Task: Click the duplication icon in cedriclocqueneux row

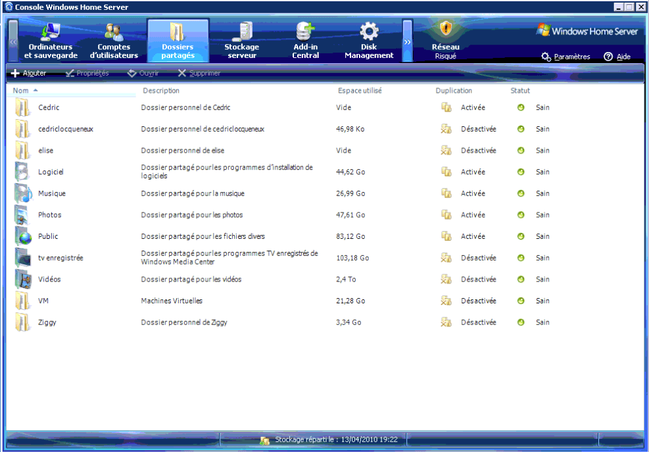Action: (x=446, y=129)
